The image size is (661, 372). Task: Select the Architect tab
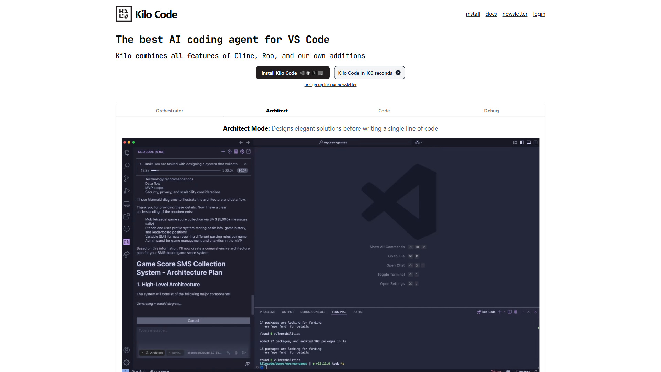point(277,111)
